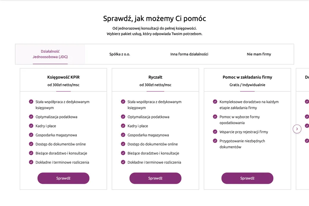The height and width of the screenshot is (206, 309).
Task: Switch to the Spółka z o.o. tab
Action: click(x=120, y=54)
